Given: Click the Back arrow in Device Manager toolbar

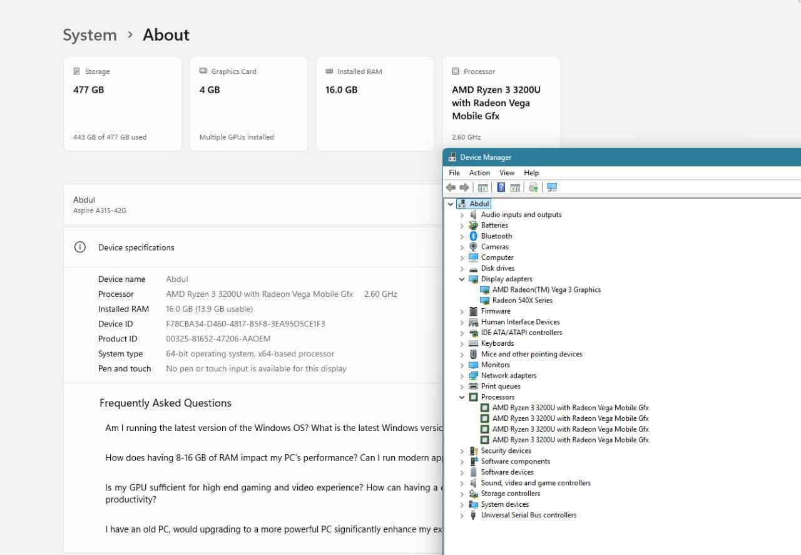Looking at the screenshot, I should point(451,187).
